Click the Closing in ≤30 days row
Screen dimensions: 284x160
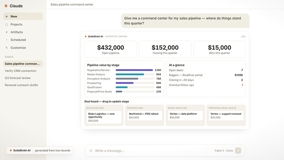click(x=206, y=80)
